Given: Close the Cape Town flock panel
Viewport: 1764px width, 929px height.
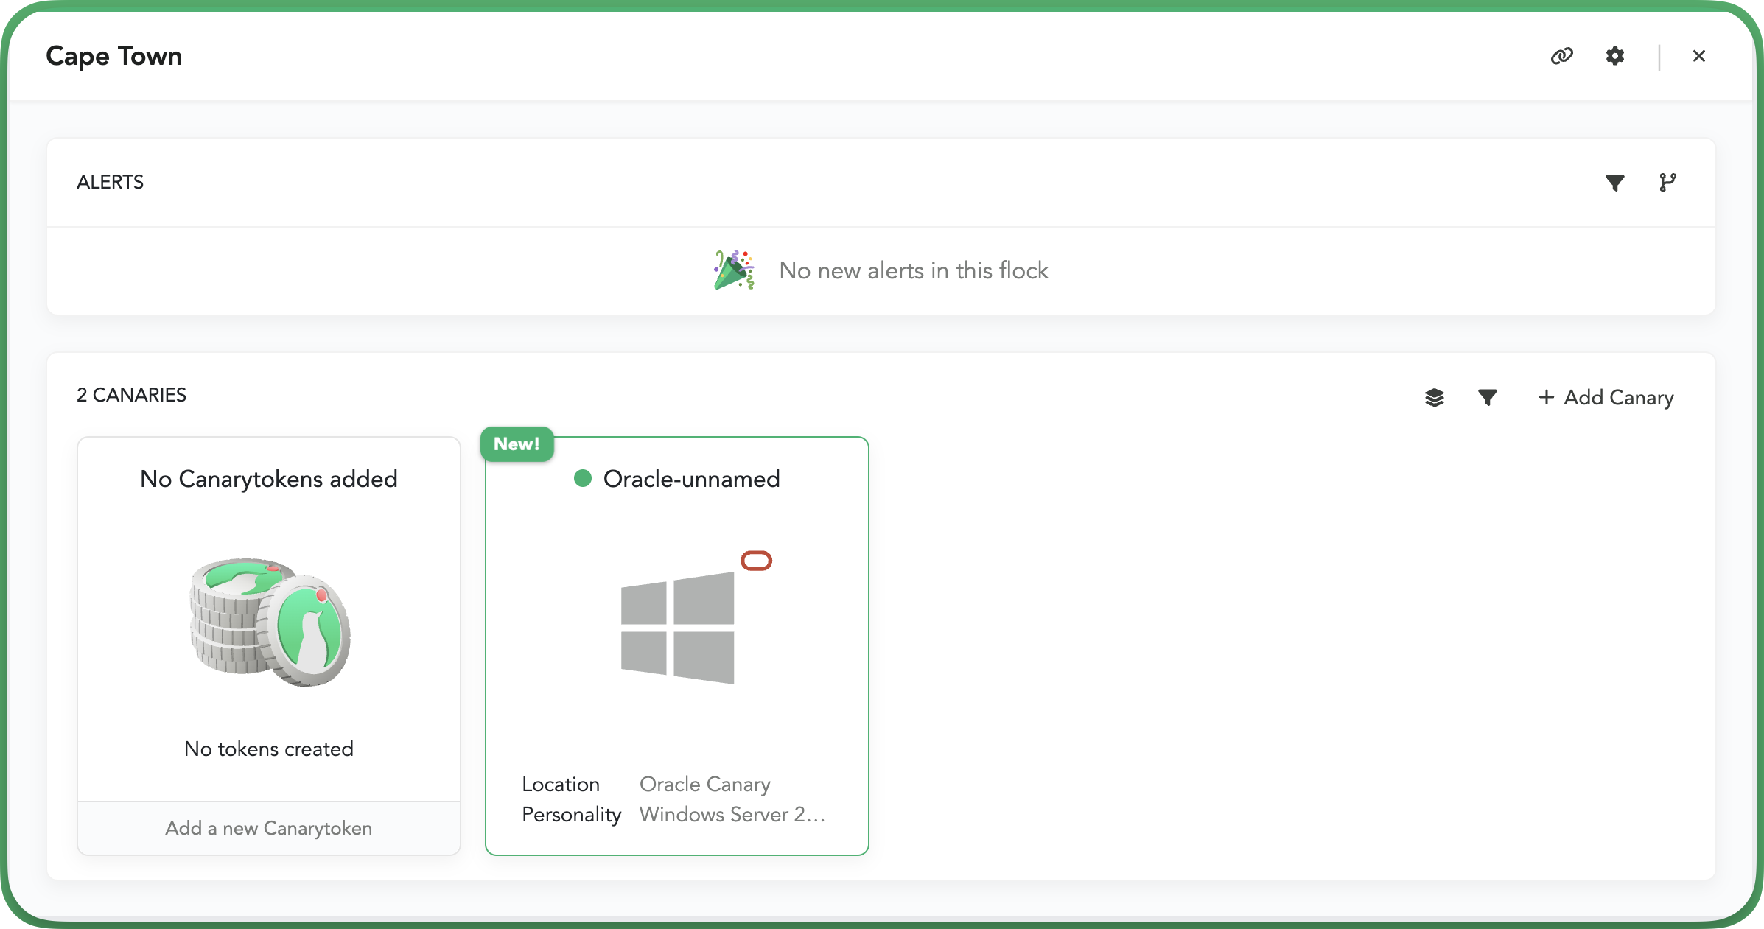Looking at the screenshot, I should point(1699,56).
